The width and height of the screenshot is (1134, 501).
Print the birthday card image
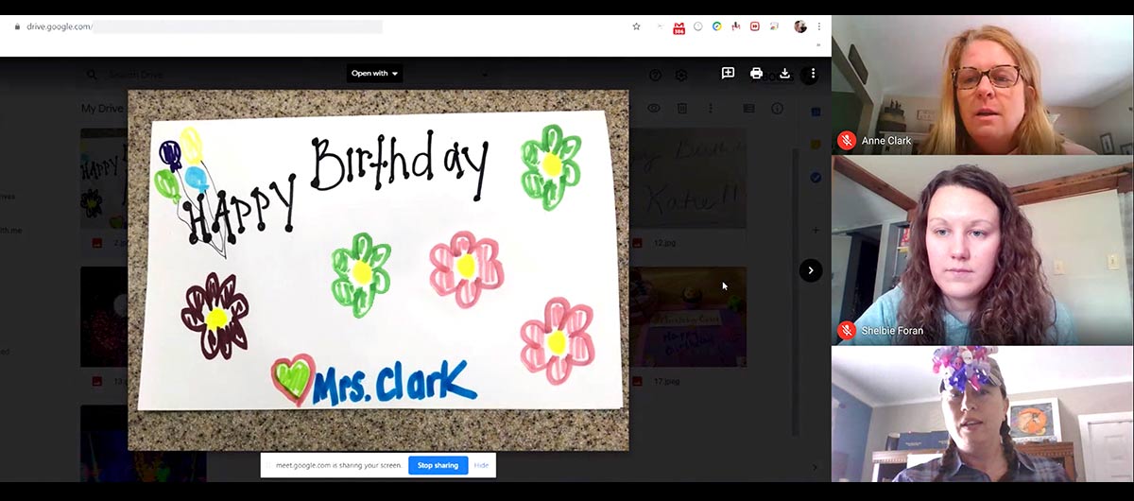click(x=756, y=74)
